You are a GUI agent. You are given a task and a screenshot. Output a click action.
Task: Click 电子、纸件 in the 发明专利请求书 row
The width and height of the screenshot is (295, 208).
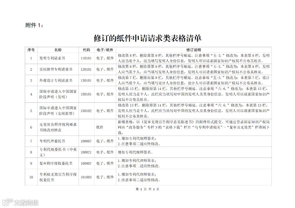coord(105,58)
